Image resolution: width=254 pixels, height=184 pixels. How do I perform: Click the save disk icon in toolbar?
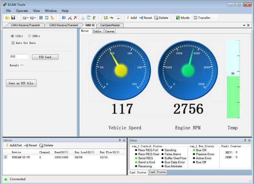pyautogui.click(x=13, y=18)
